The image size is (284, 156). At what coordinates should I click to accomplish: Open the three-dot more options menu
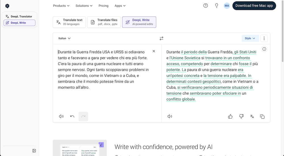264,38
